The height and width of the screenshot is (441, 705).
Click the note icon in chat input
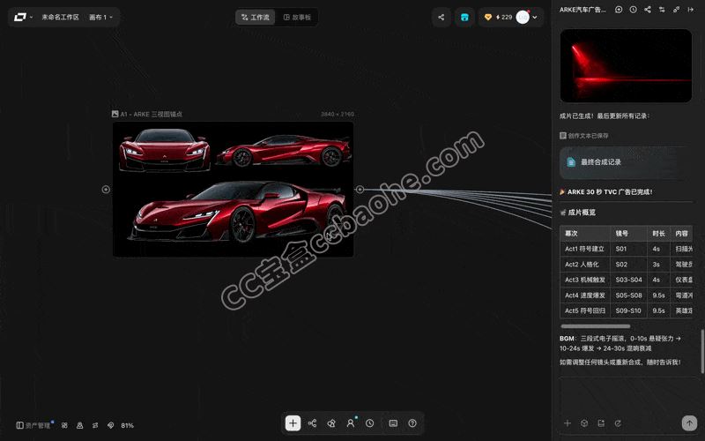tap(601, 423)
